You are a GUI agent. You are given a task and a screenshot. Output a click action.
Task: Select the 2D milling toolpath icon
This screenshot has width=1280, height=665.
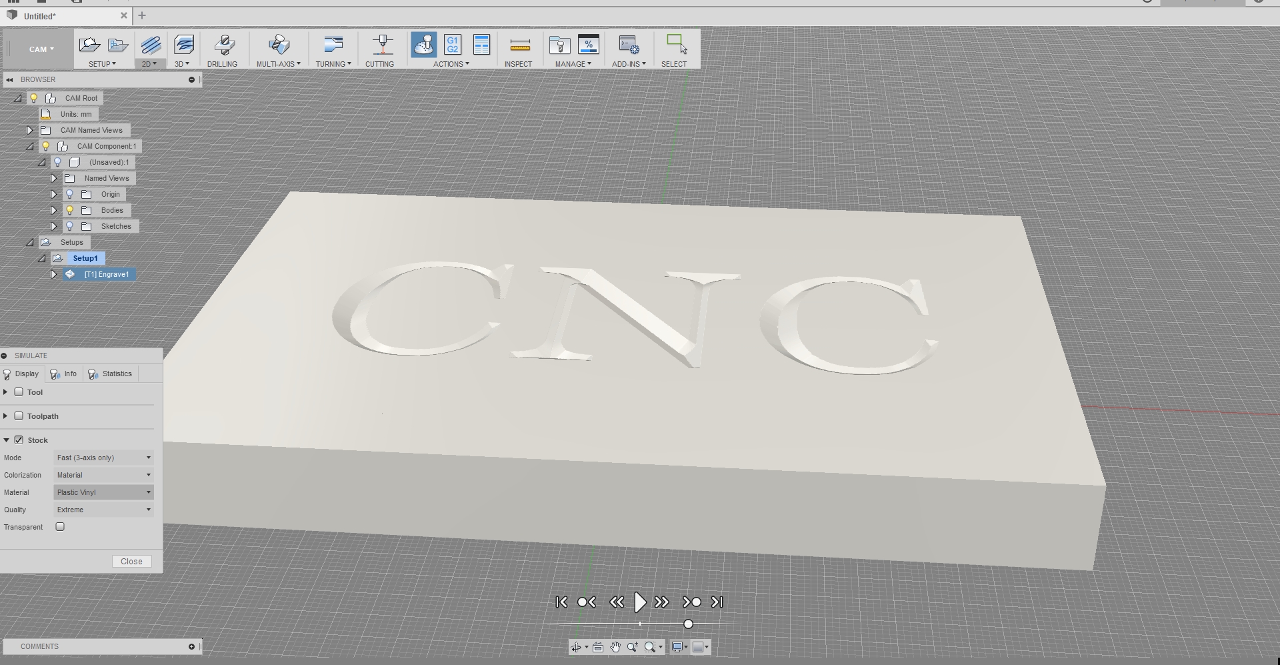[x=151, y=45]
